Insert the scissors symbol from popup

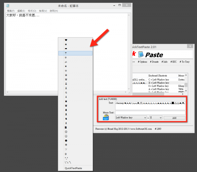[66, 62]
